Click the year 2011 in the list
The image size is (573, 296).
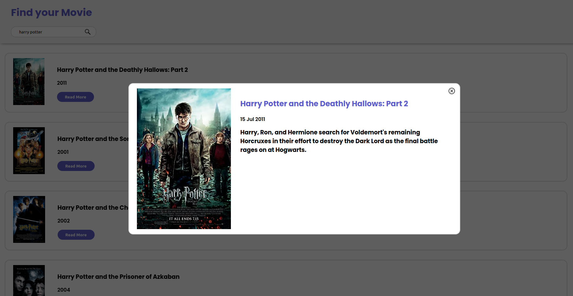62,83
